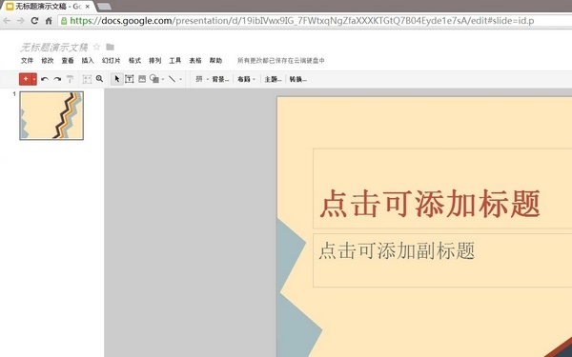
Task: Select slide 1 thumbnail in the filmstrip
Action: pos(51,115)
